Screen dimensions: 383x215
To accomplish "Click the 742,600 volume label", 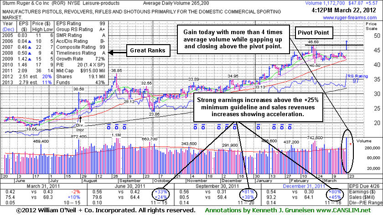I will pyautogui.click(x=315, y=138).
